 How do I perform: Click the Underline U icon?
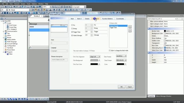pyautogui.click(x=59, y=10)
